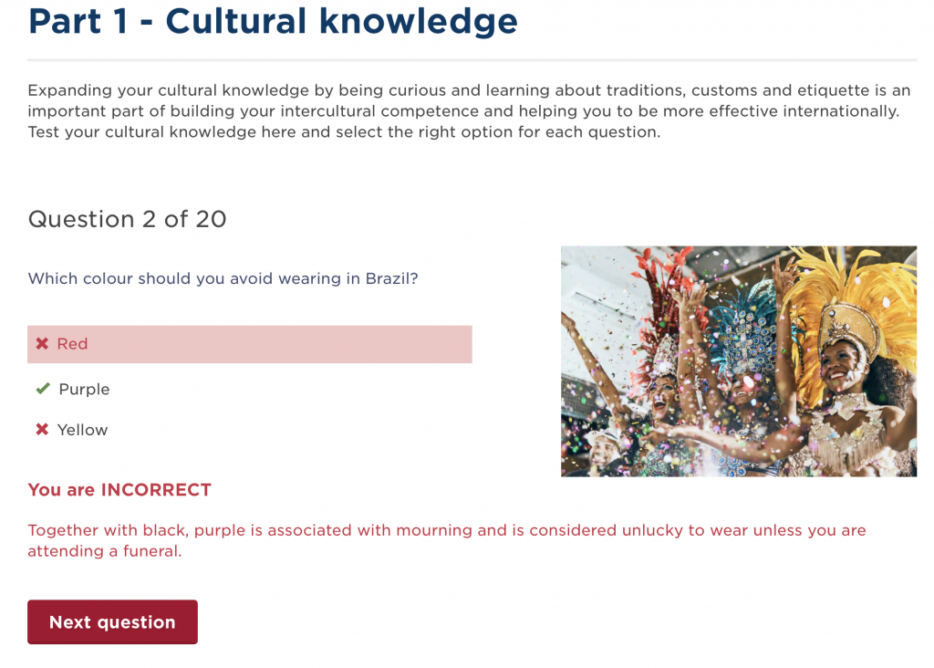The image size is (934, 668).
Task: Choose the Purple answer label
Action: click(84, 389)
